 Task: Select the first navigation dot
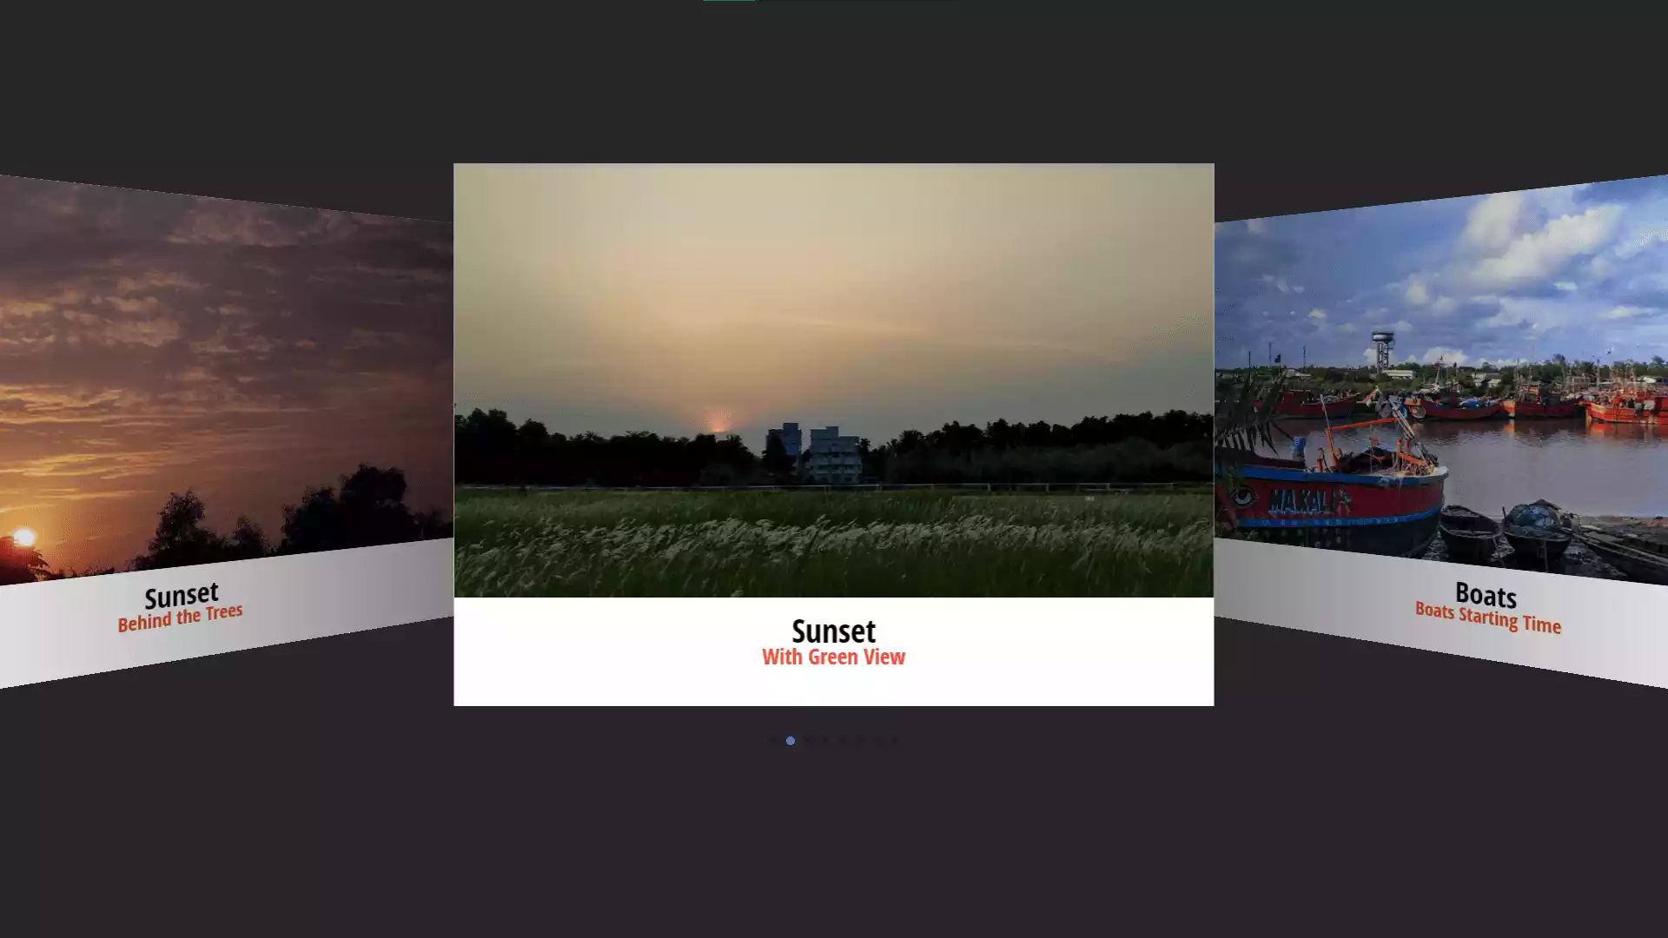click(773, 741)
